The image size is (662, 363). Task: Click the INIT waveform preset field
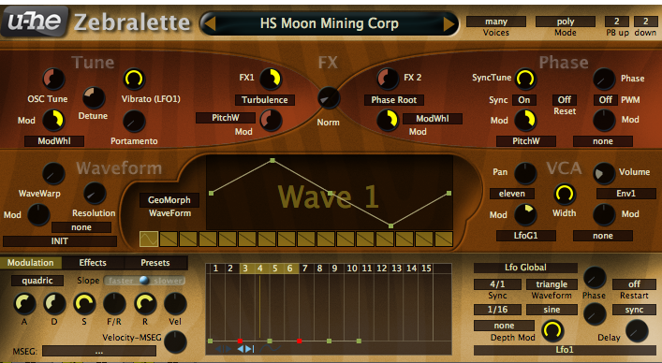[60, 241]
